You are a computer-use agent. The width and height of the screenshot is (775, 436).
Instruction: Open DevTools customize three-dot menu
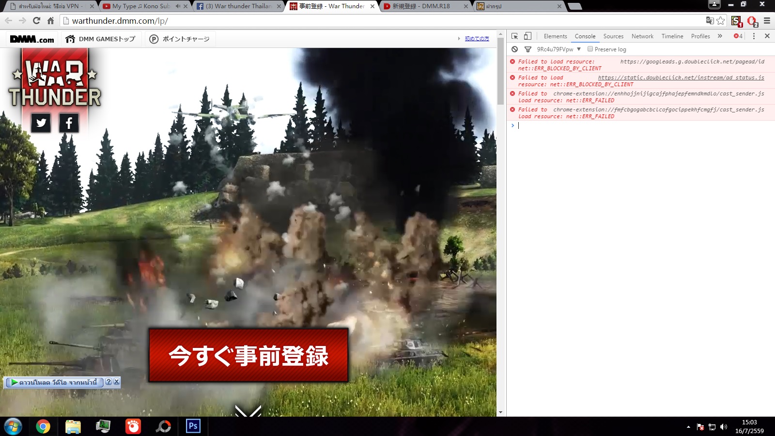[754, 36]
